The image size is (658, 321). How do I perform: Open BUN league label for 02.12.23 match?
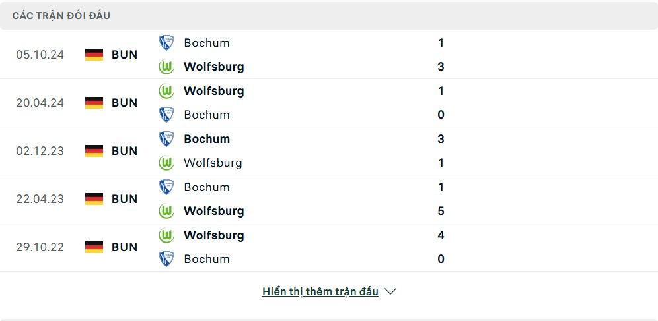[124, 151]
